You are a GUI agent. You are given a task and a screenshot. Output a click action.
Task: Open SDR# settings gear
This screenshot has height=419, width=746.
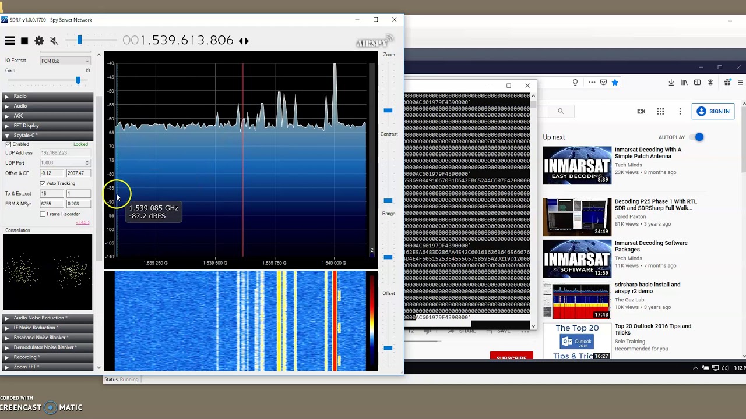pos(39,41)
